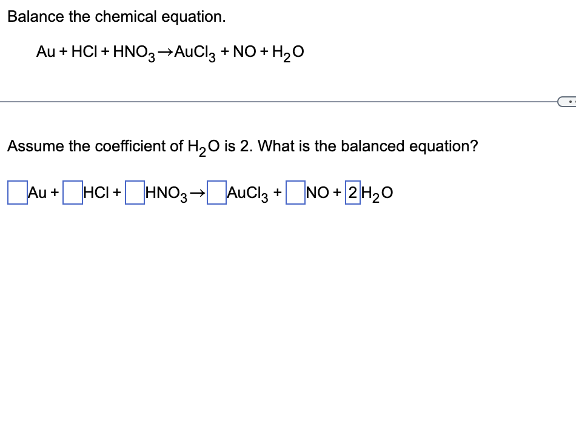Select the H2O term in the answer row
The image size is (576, 448).
click(x=376, y=193)
